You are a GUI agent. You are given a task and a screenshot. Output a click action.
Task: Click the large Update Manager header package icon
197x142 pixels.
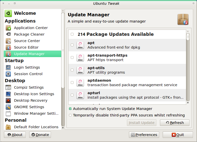click(x=183, y=19)
